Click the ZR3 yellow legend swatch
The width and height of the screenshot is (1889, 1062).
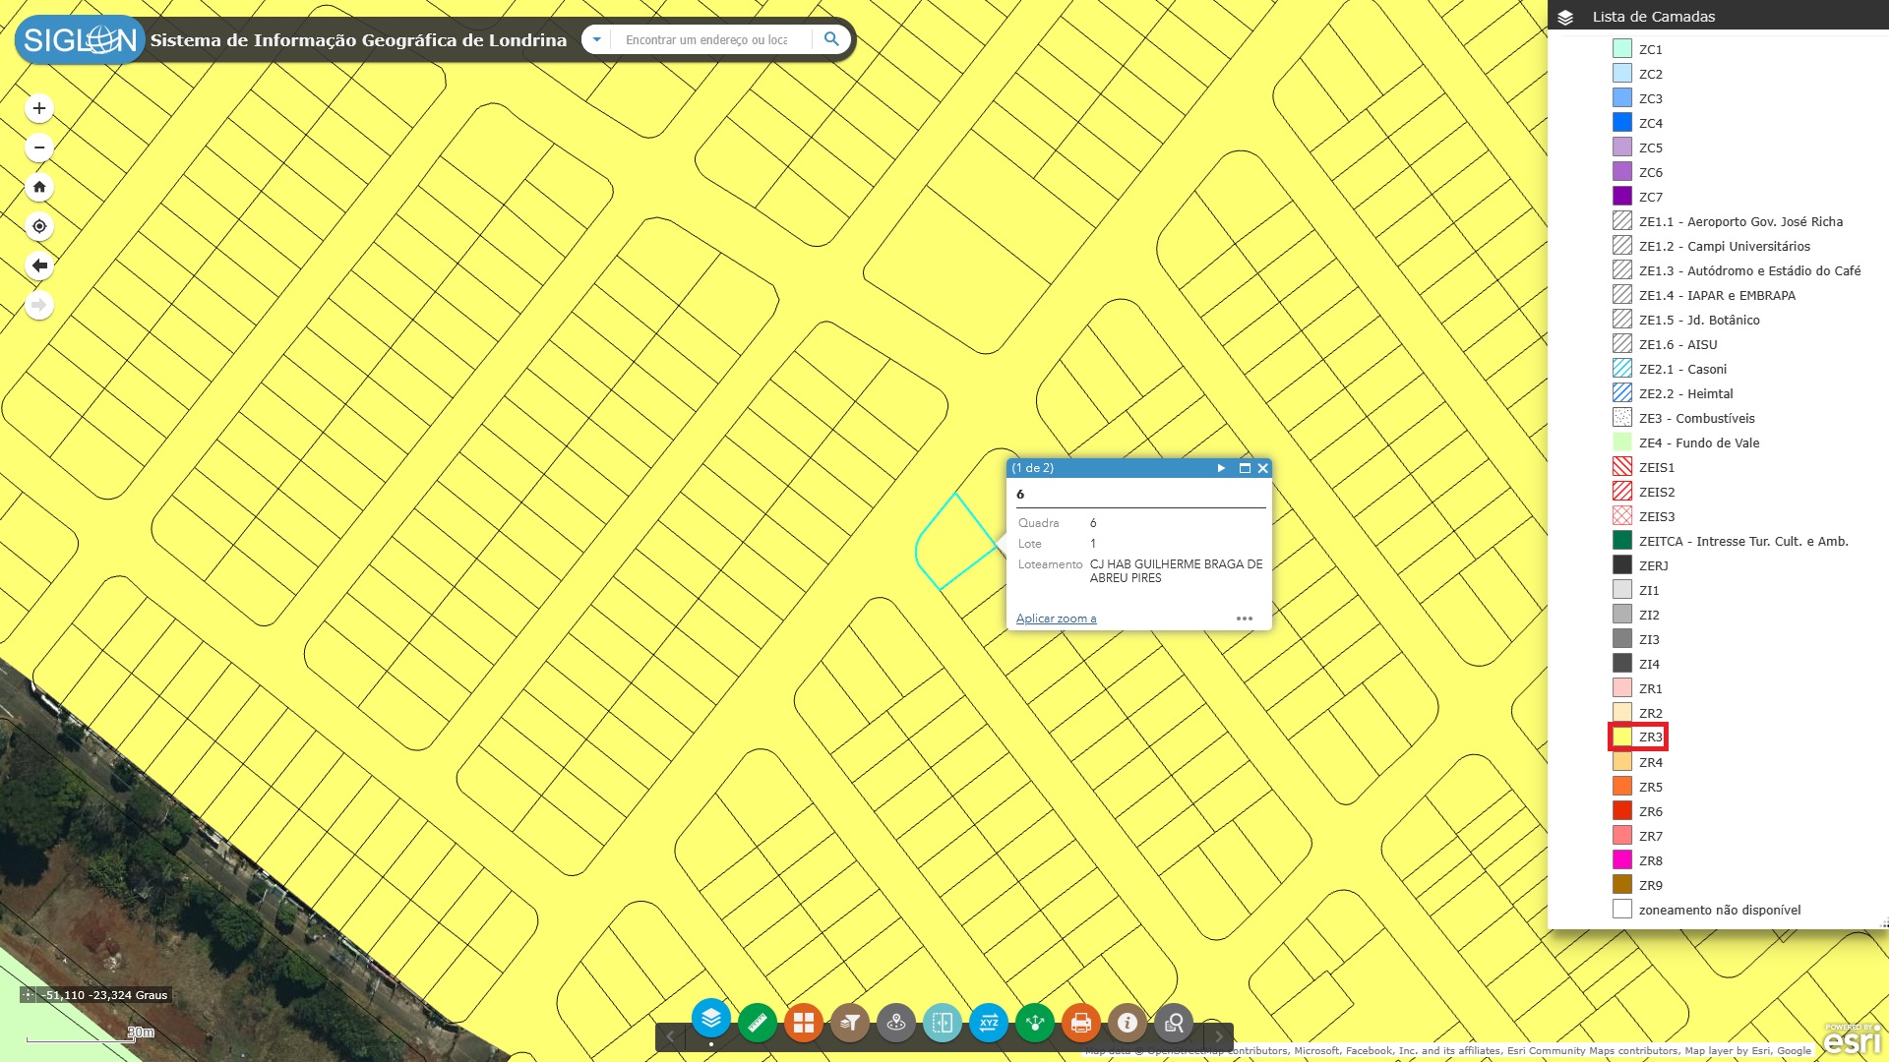[x=1622, y=737]
